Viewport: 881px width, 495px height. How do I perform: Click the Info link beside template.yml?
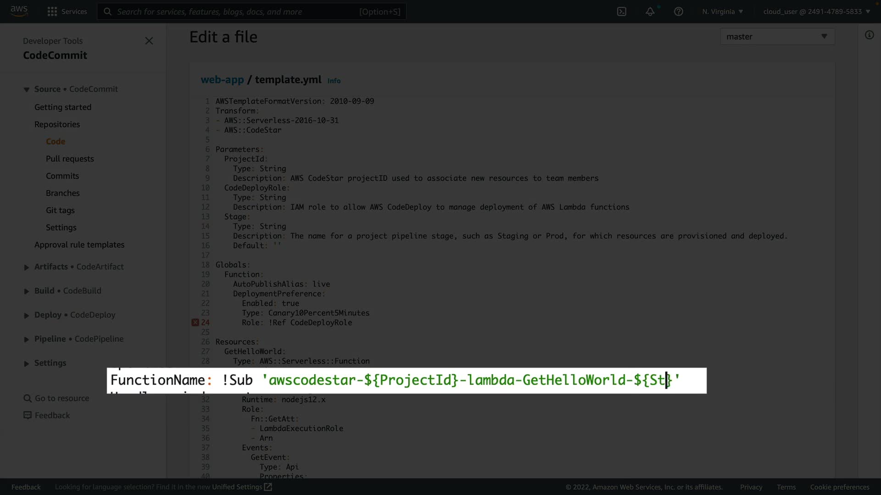tap(334, 81)
